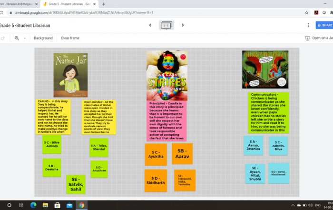The width and height of the screenshot is (333, 210).
Task: Bookmark this page with the star icon
Action: pyautogui.click(x=306, y=12)
